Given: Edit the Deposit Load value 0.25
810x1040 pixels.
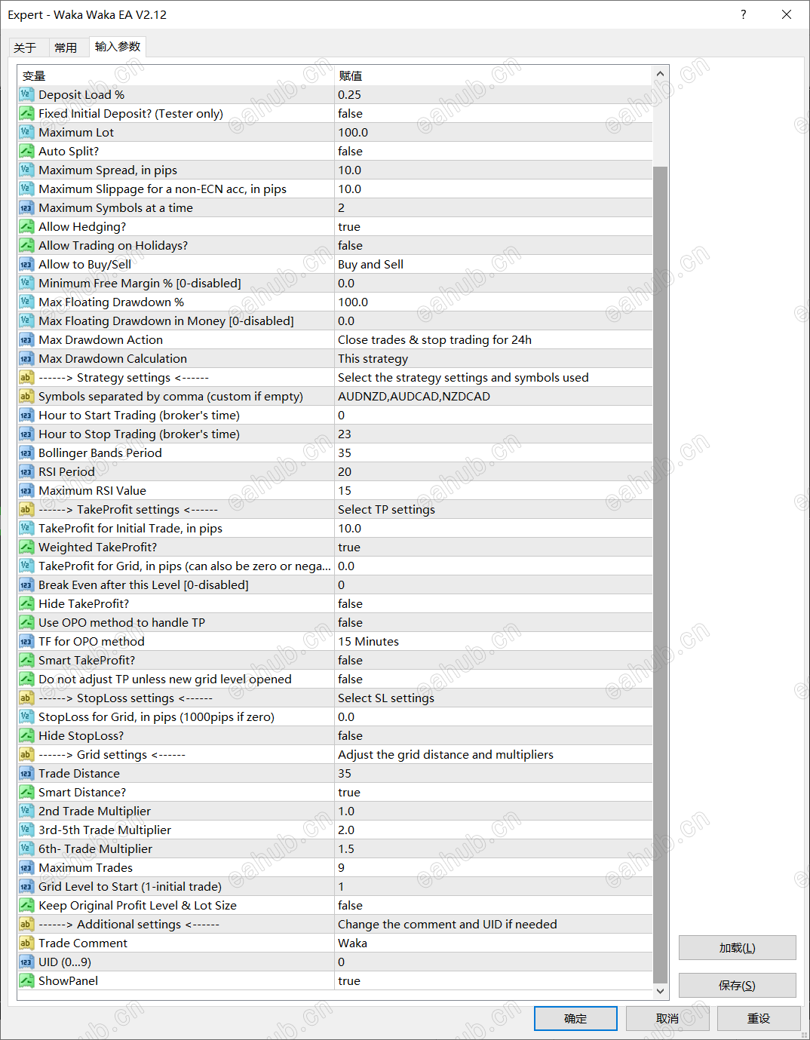Looking at the screenshot, I should click(493, 94).
